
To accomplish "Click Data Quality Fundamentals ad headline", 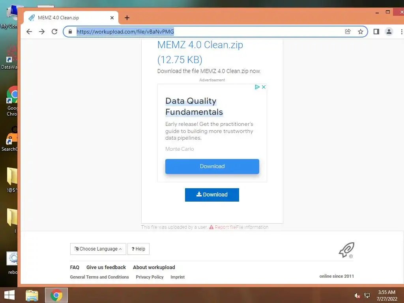I will point(194,107).
